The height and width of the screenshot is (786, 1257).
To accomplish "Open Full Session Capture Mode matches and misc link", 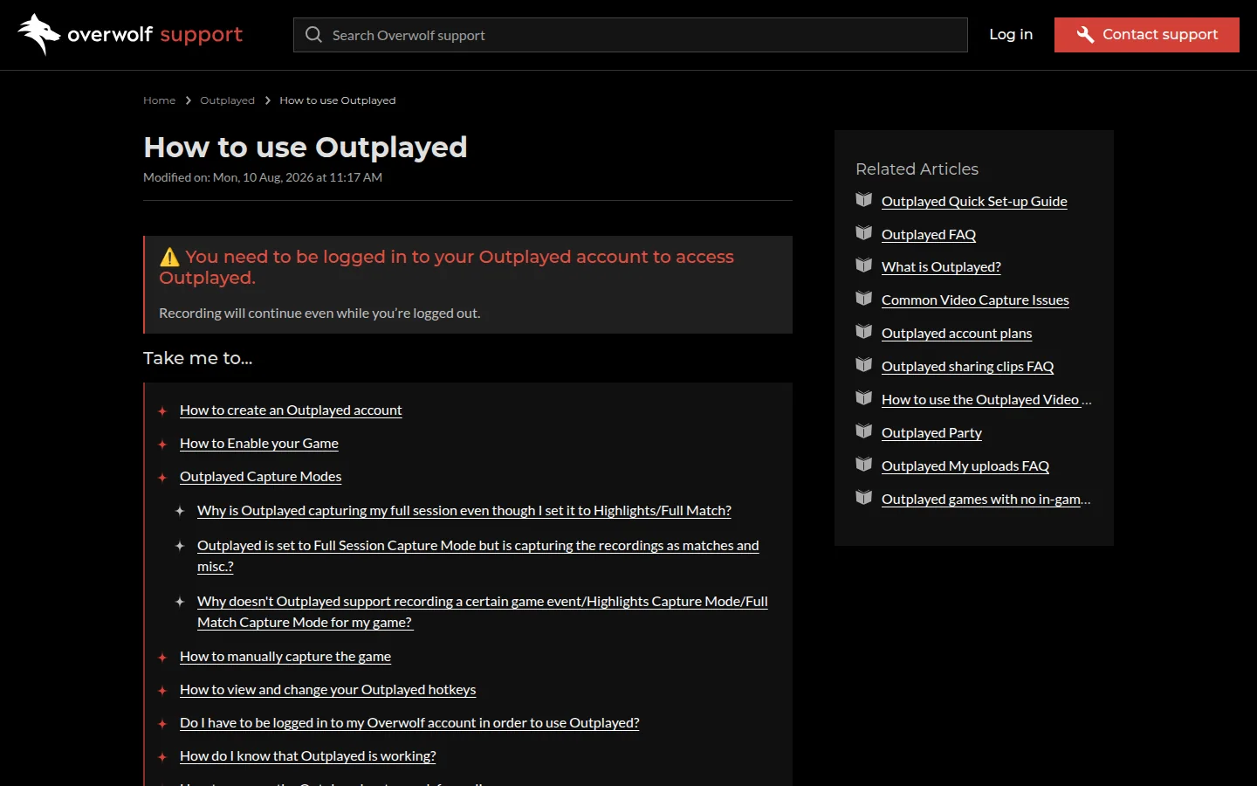I will pyautogui.click(x=478, y=556).
